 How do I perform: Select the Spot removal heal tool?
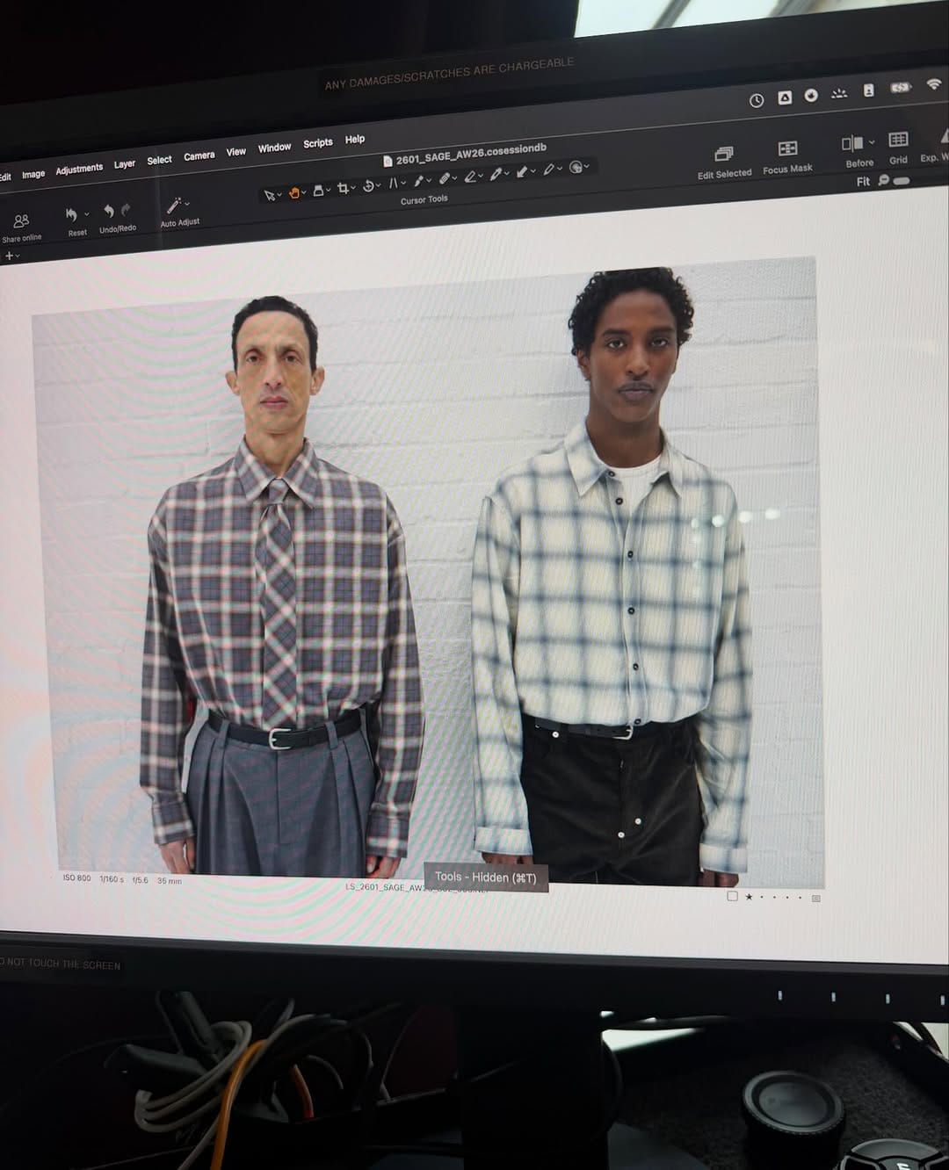click(x=445, y=178)
